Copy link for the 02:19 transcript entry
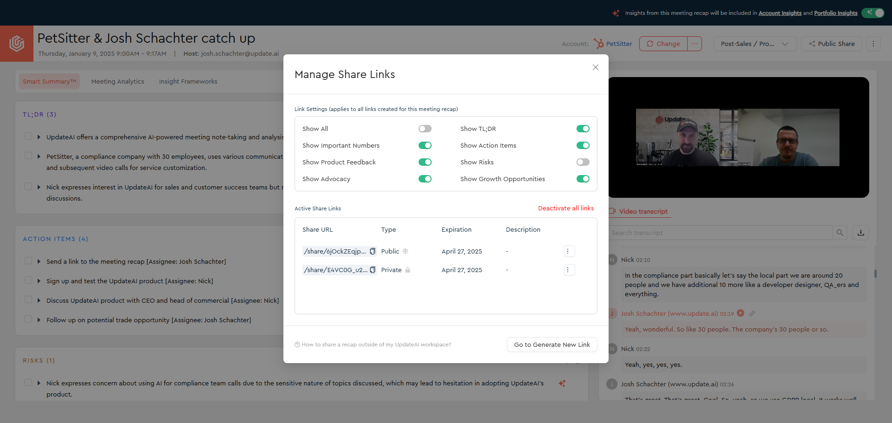This screenshot has height=423, width=892. (x=752, y=313)
